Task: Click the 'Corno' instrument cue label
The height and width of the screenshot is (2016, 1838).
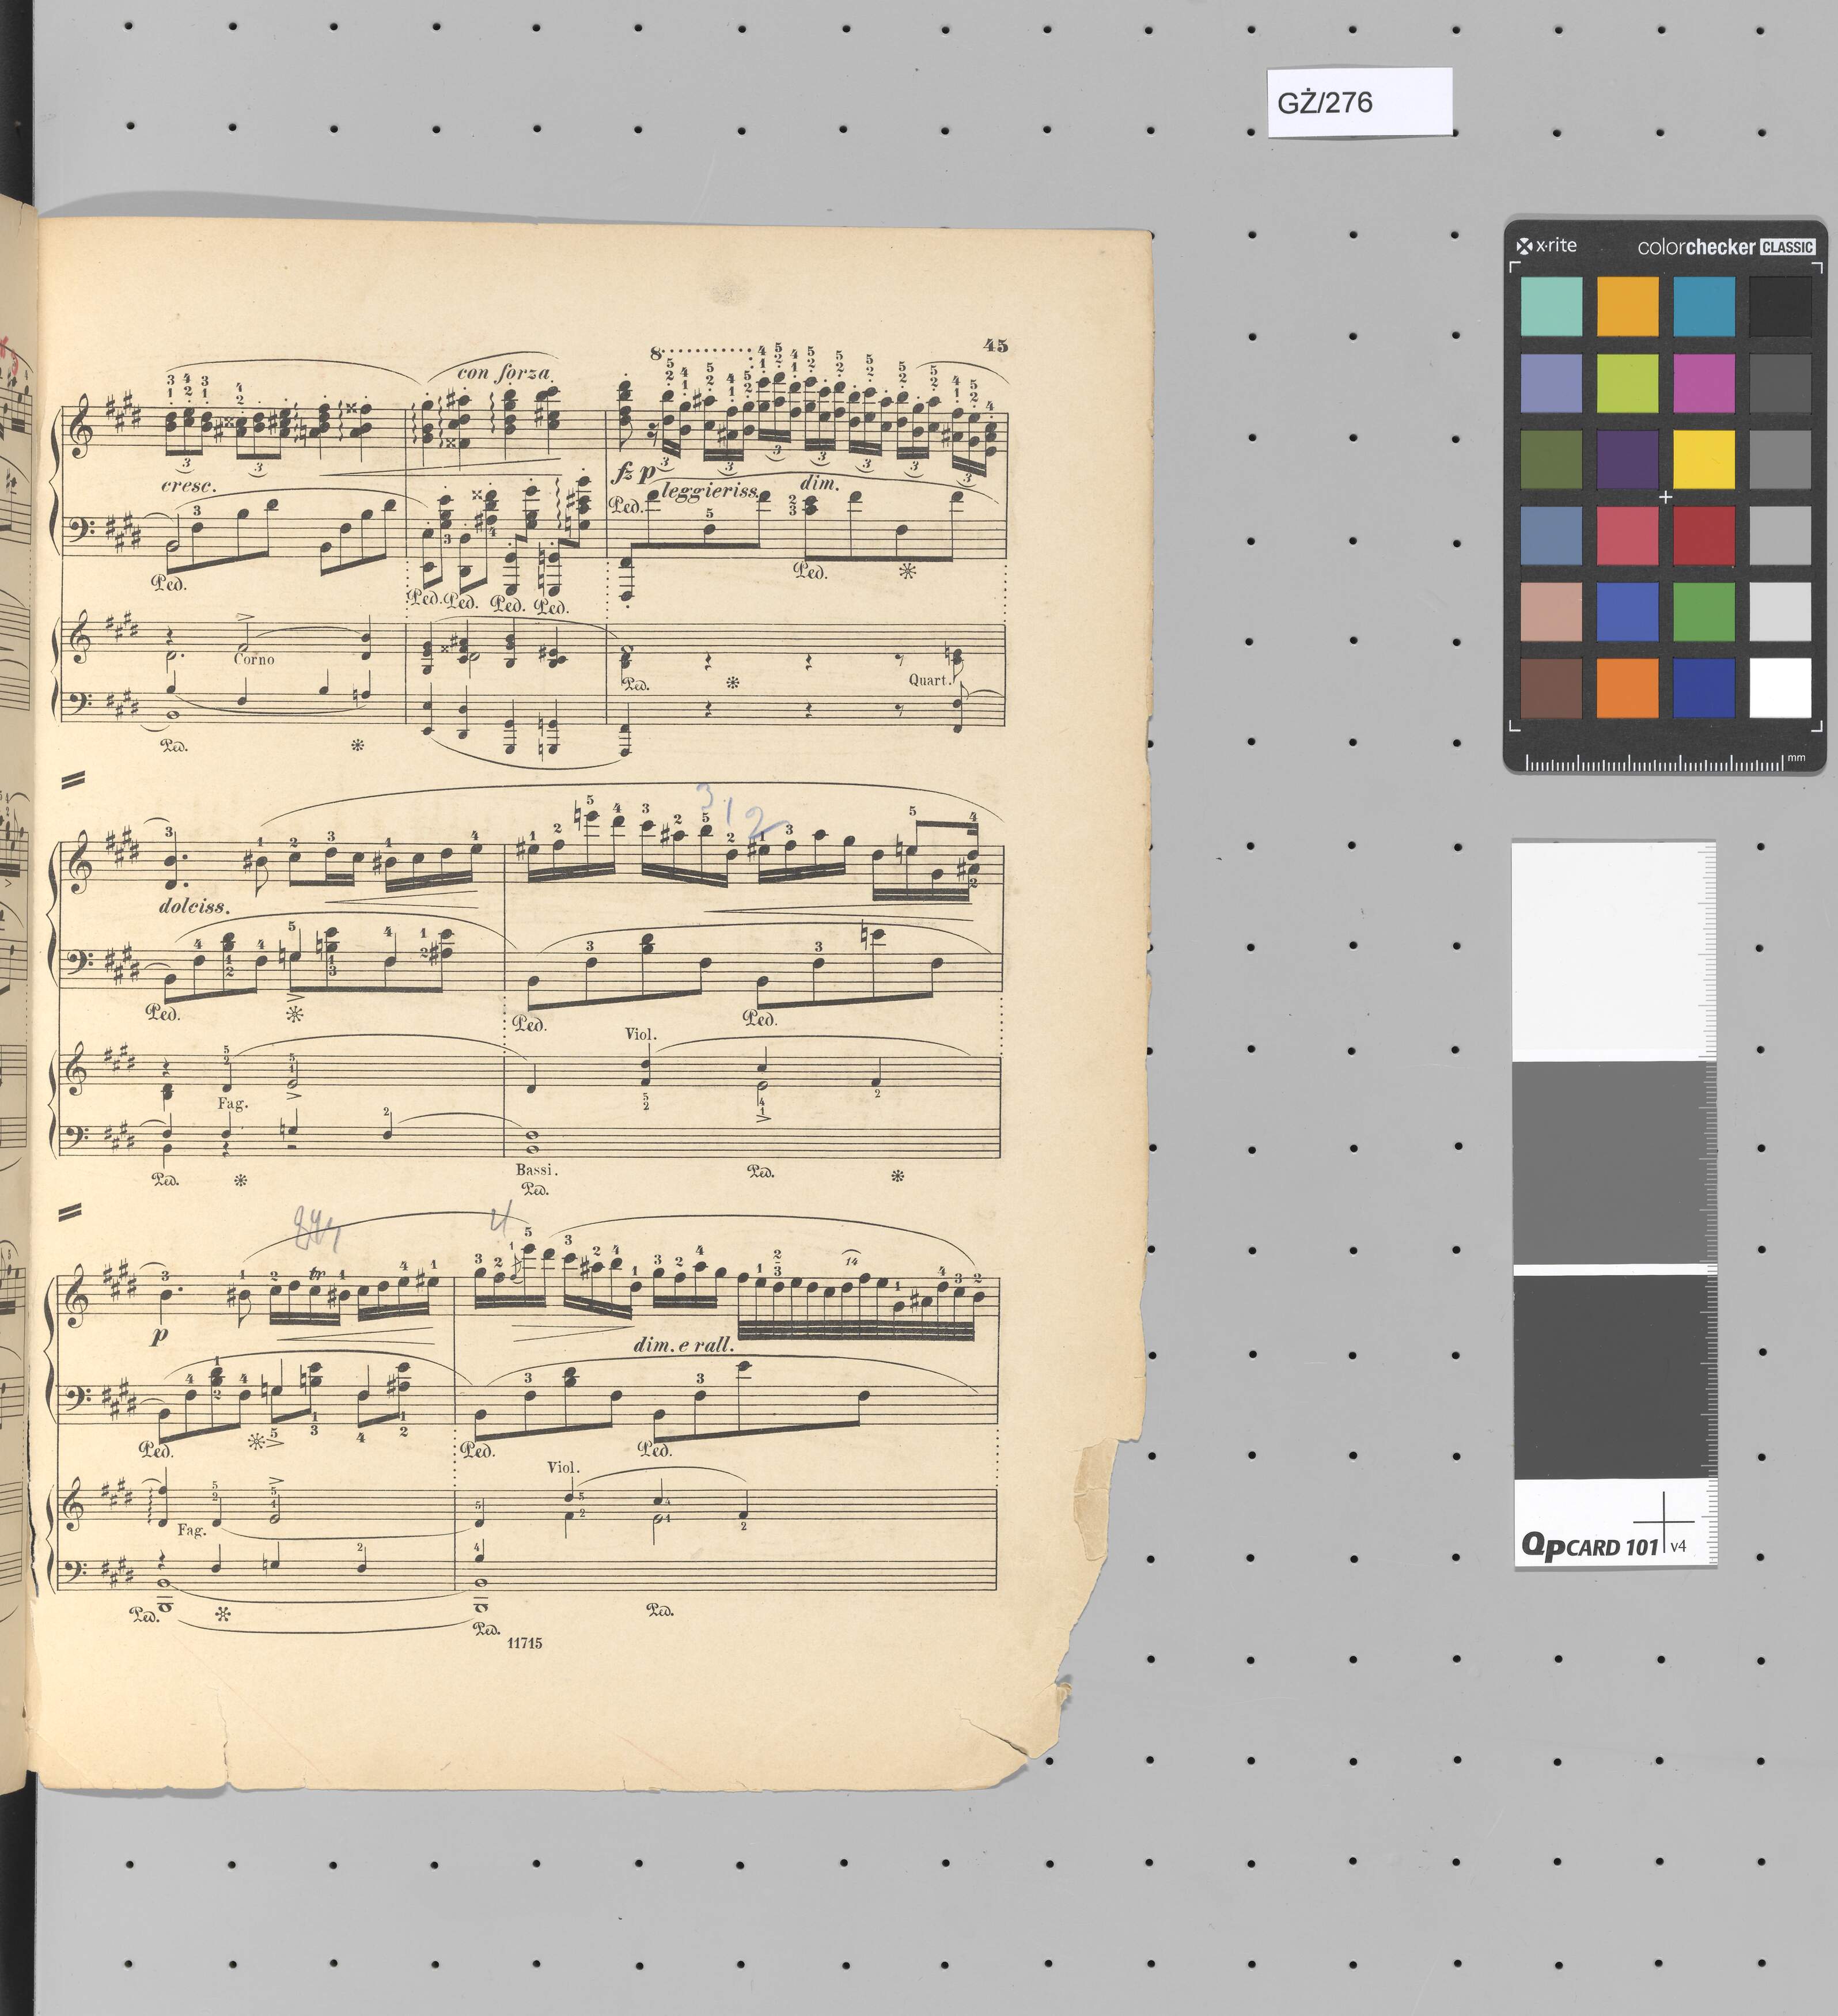Action: (255, 659)
